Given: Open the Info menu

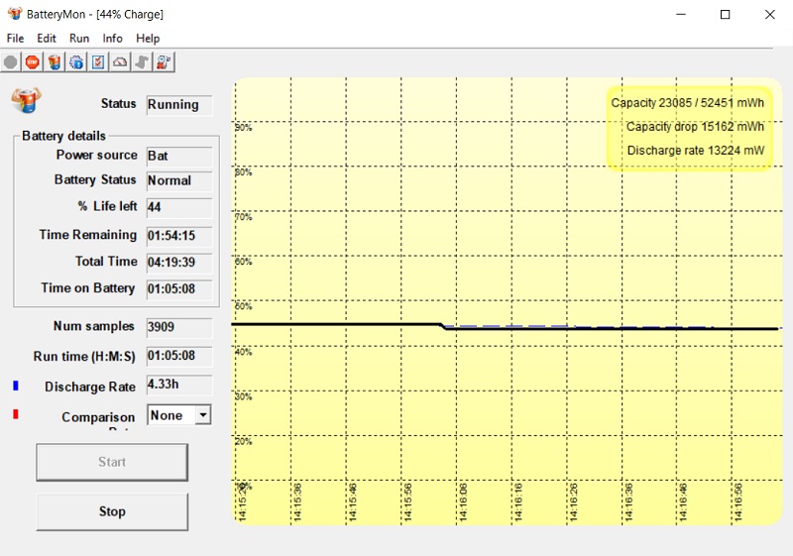Looking at the screenshot, I should tap(113, 38).
